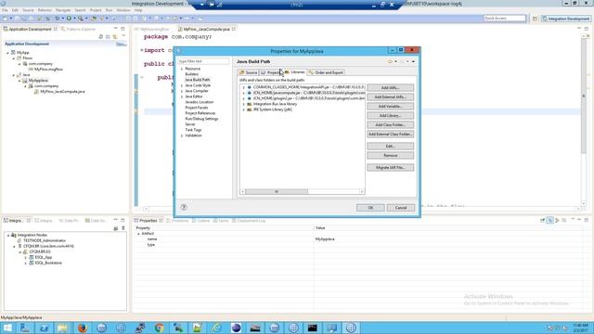This screenshot has width=594, height=334.
Task: Click the Add Class Folder button
Action: (x=390, y=125)
